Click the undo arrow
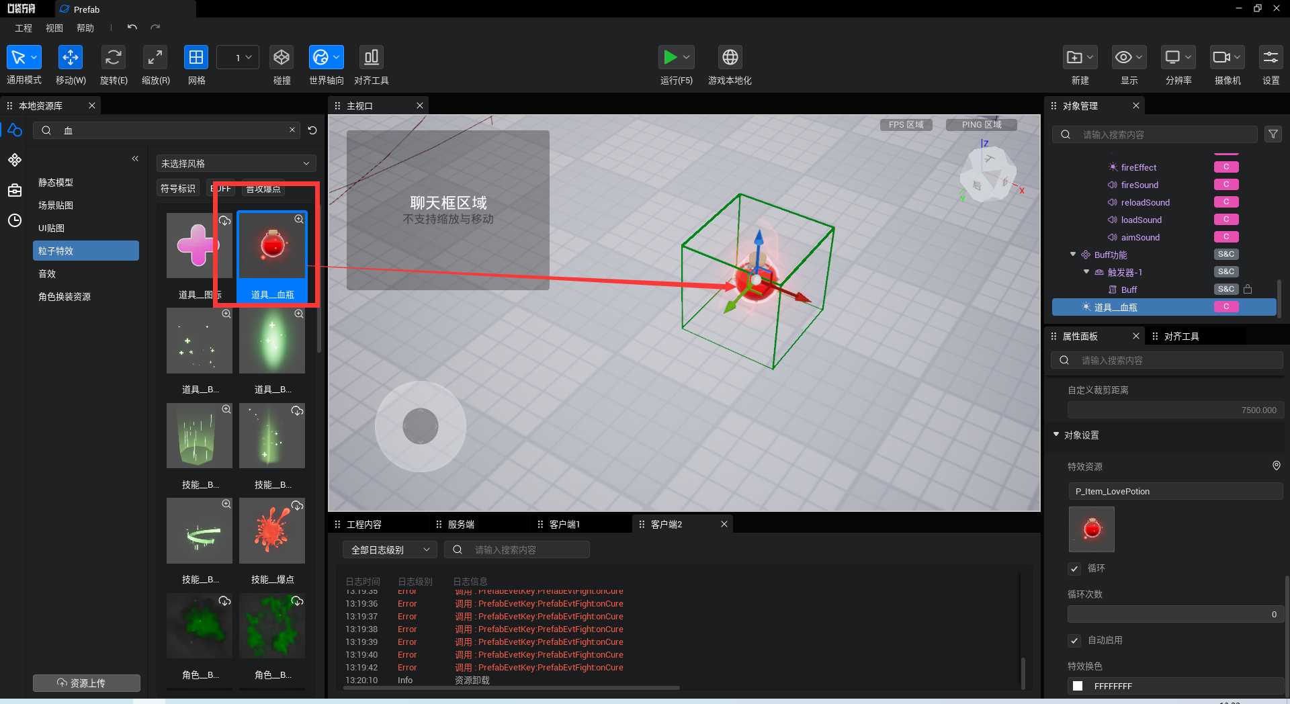 [x=132, y=28]
